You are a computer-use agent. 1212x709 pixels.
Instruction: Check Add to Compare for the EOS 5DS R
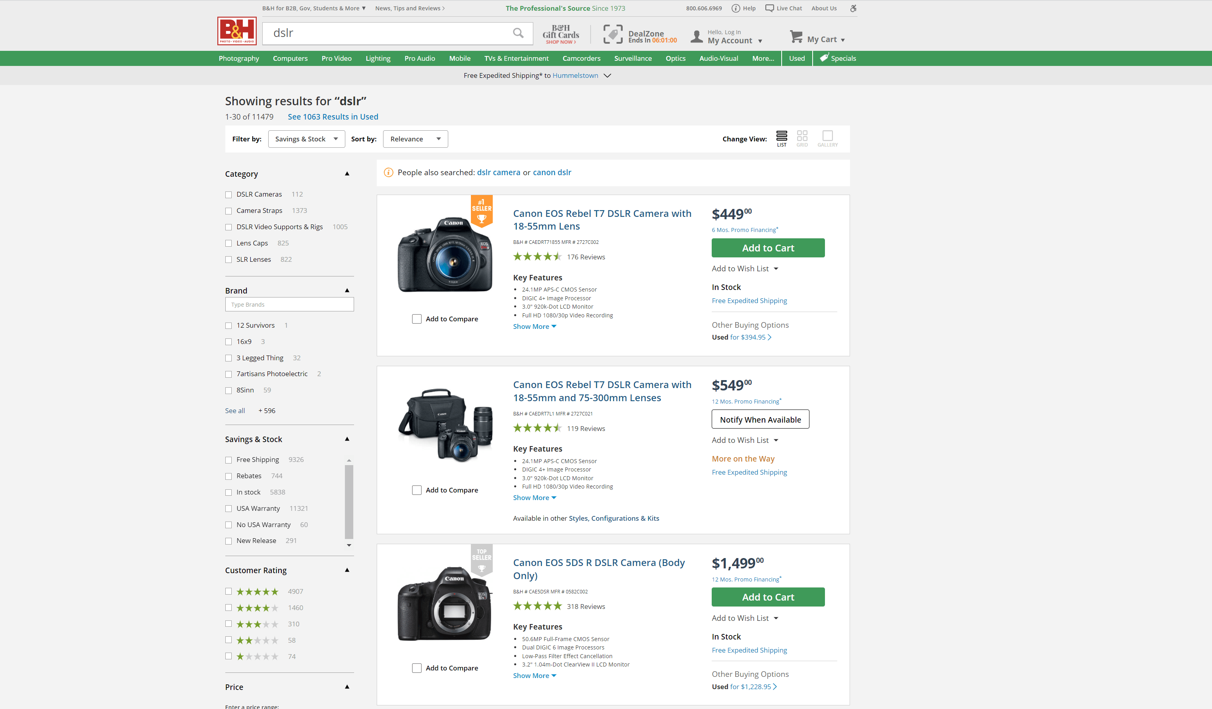[416, 668]
